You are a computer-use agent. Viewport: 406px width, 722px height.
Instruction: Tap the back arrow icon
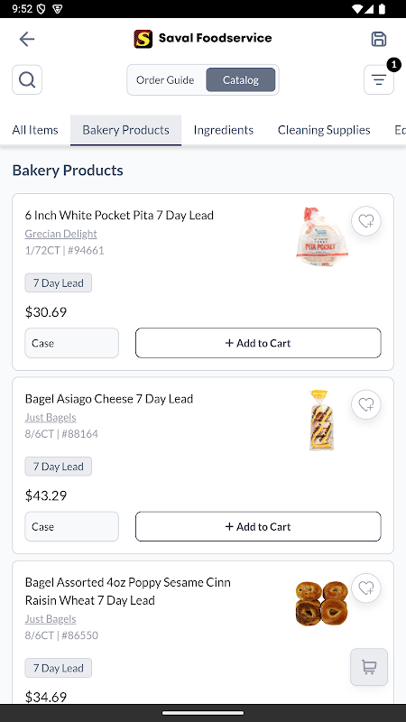point(27,39)
